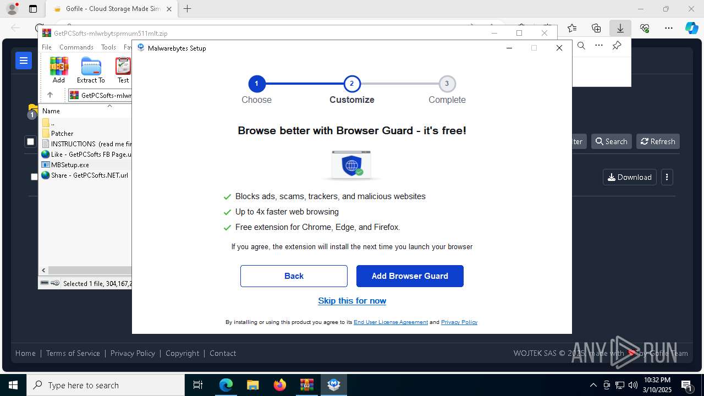
Task: Open the End User License Agreement link
Action: click(x=391, y=322)
